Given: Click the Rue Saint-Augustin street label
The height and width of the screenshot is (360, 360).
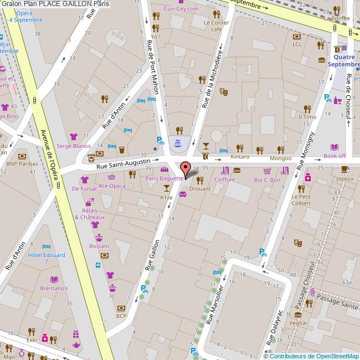Looking at the screenshot, I should point(123,163).
